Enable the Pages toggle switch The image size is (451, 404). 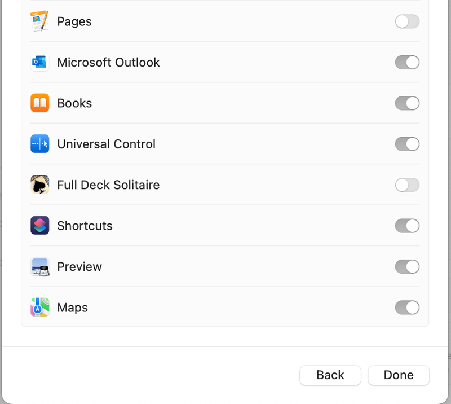pyautogui.click(x=407, y=21)
